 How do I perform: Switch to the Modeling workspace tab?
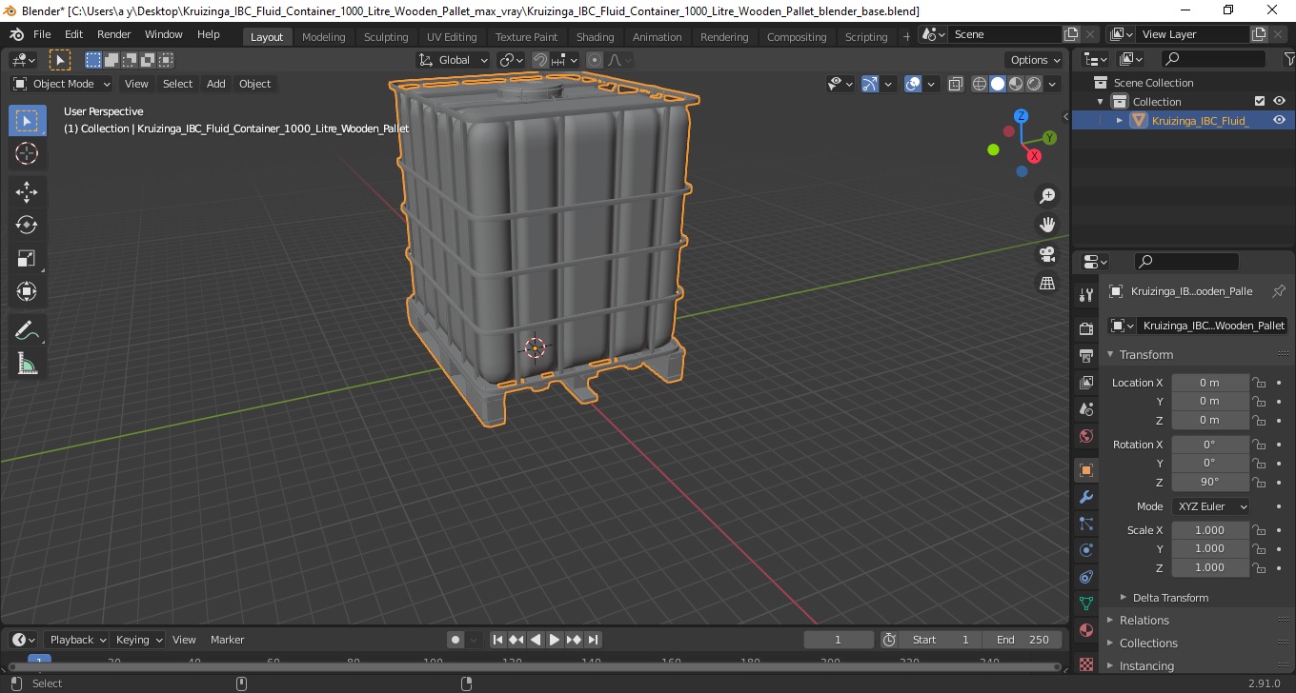click(x=323, y=37)
